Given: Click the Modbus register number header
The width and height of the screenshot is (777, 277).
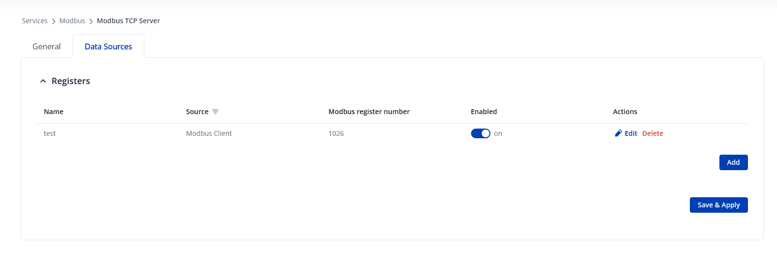Looking at the screenshot, I should 369,112.
